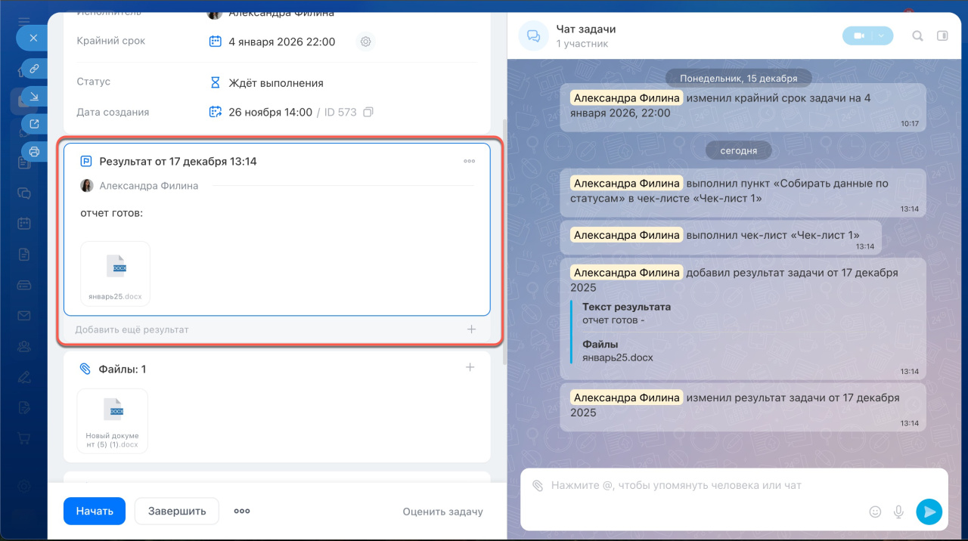The width and height of the screenshot is (968, 541).
Task: Open the январь25.docx file thumbnail
Action: pyautogui.click(x=115, y=273)
